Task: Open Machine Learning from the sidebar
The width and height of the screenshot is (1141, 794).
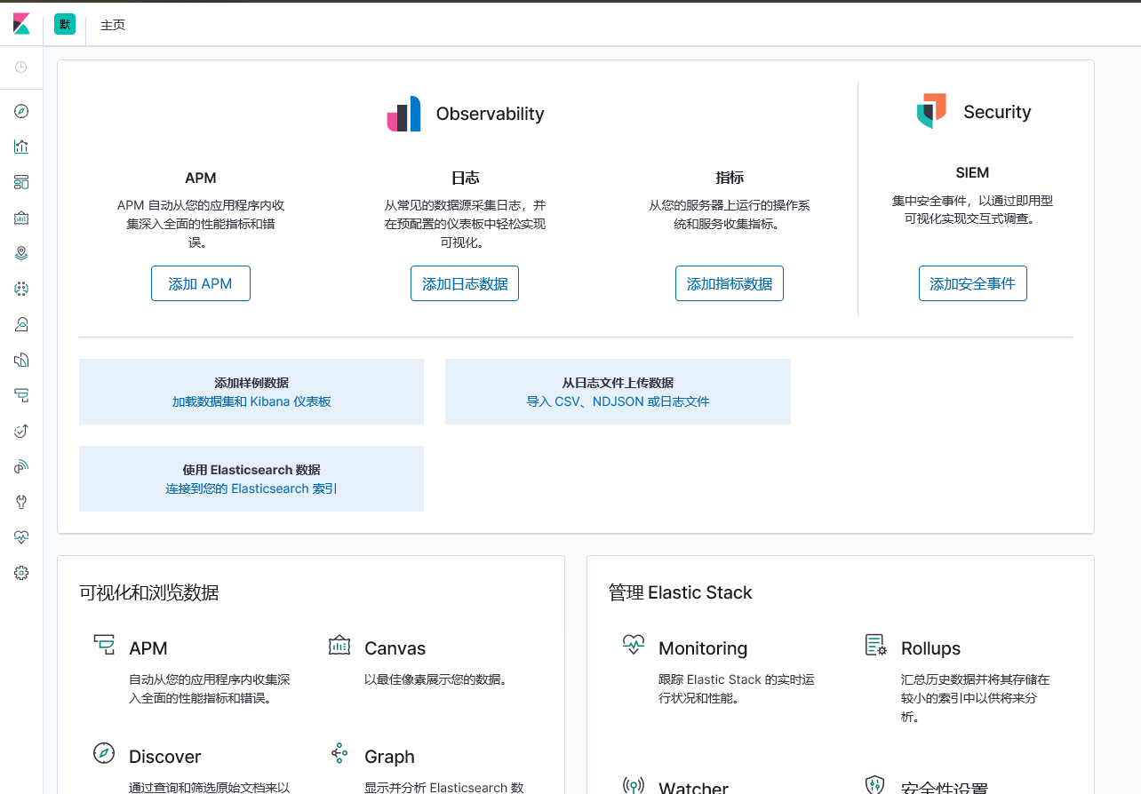Action: tap(21, 289)
